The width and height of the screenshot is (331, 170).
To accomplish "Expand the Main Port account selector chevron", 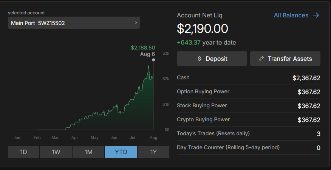I will pyautogui.click(x=136, y=23).
